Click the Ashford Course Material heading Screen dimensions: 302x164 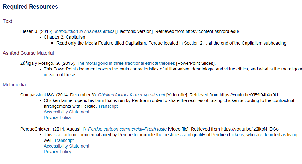(x=28, y=53)
